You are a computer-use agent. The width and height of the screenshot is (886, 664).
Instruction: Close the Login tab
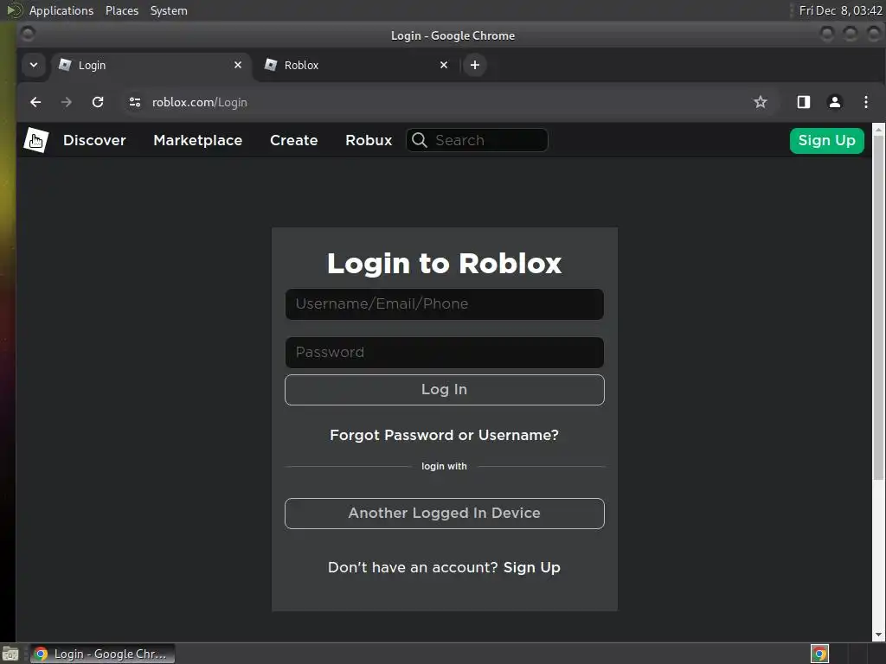(238, 65)
